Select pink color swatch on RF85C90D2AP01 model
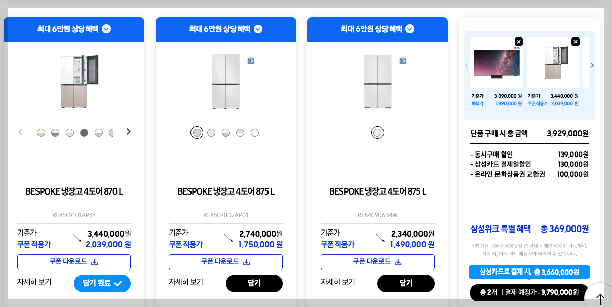This screenshot has height=307, width=612. [x=240, y=132]
